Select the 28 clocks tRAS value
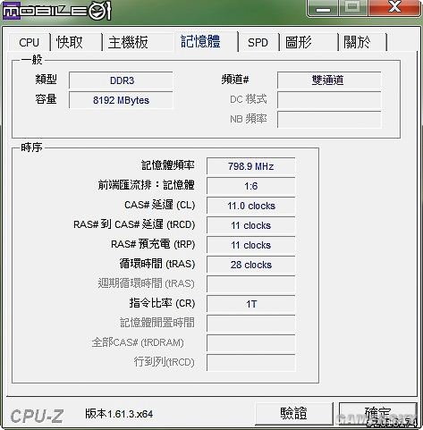Viewport: 423px width, 430px height. pos(251,265)
